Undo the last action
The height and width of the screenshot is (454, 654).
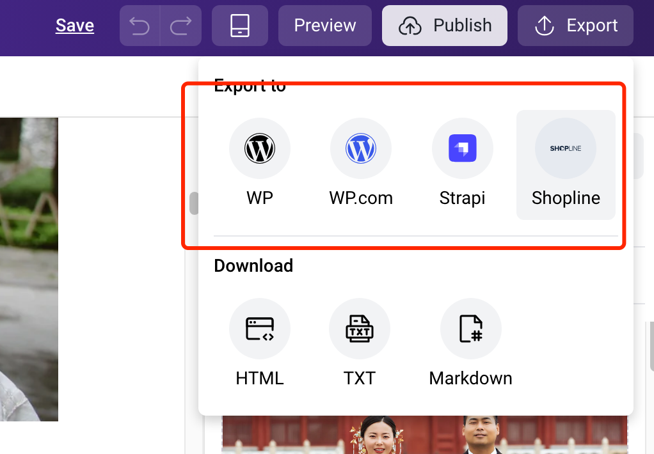coord(140,26)
